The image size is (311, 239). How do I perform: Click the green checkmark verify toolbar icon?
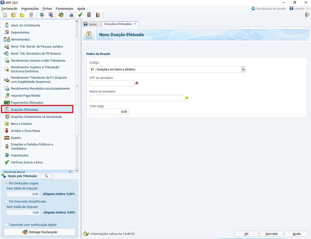click(80, 15)
